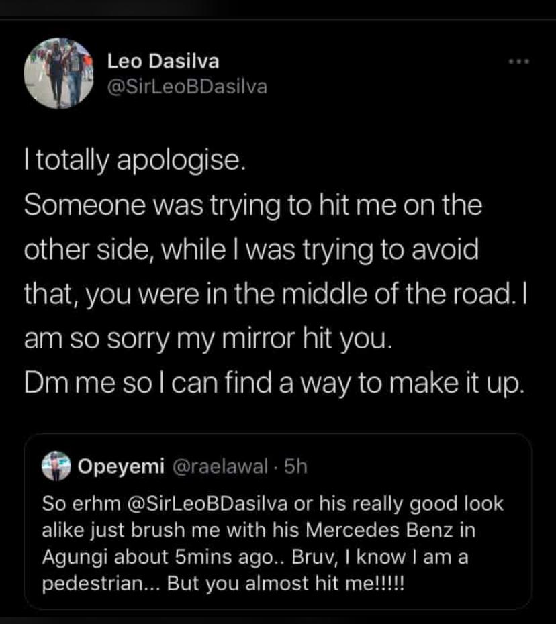
Task: Click the Leo Dasilva display name
Action: (163, 62)
